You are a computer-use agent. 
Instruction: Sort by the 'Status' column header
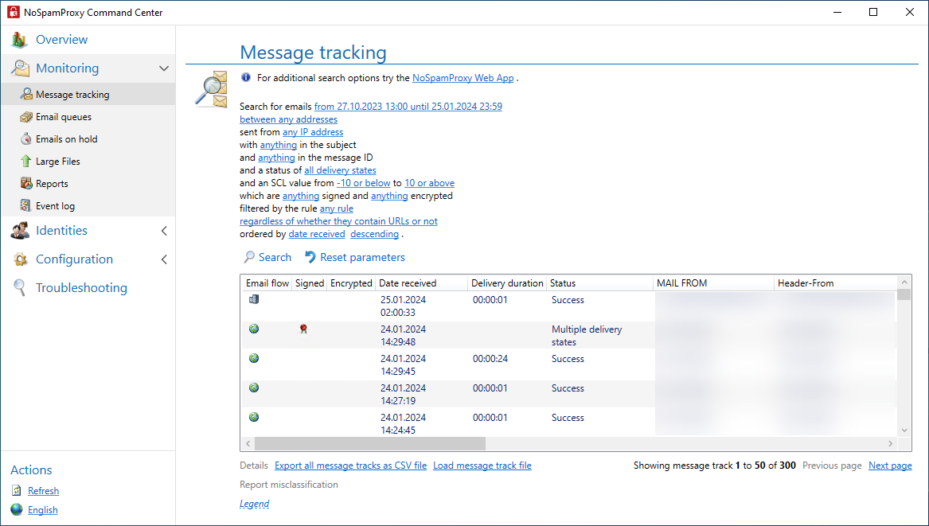[x=599, y=283]
